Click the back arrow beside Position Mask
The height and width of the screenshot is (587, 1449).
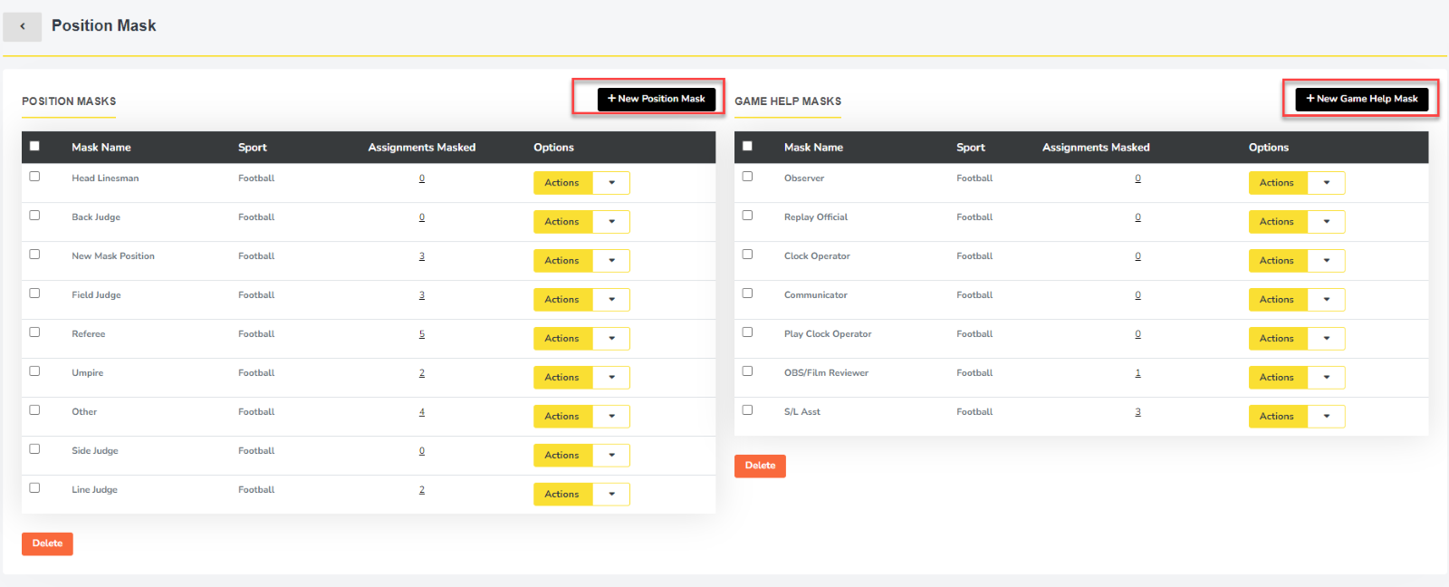pos(23,26)
